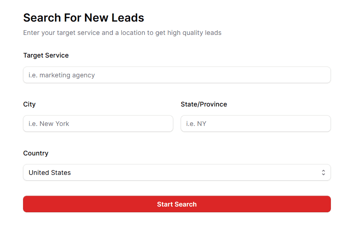Click the "i.e. NY" placeholder text
Screen dimensions: 355x231
[196, 124]
